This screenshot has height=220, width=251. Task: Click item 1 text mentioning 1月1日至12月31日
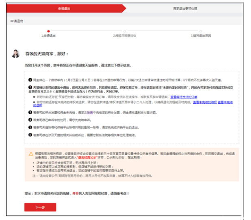click(x=128, y=80)
